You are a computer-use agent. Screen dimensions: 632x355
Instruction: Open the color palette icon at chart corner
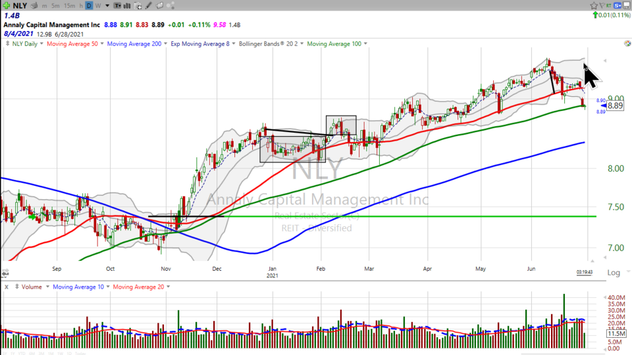pos(626,44)
